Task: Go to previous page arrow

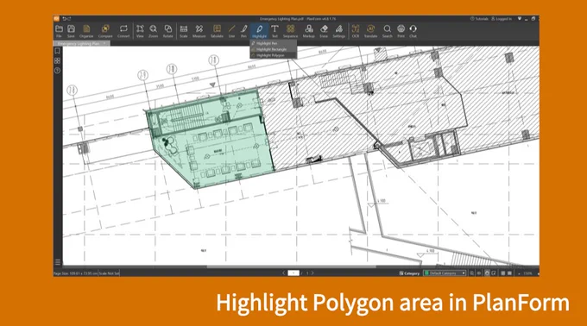Action: pos(284,273)
